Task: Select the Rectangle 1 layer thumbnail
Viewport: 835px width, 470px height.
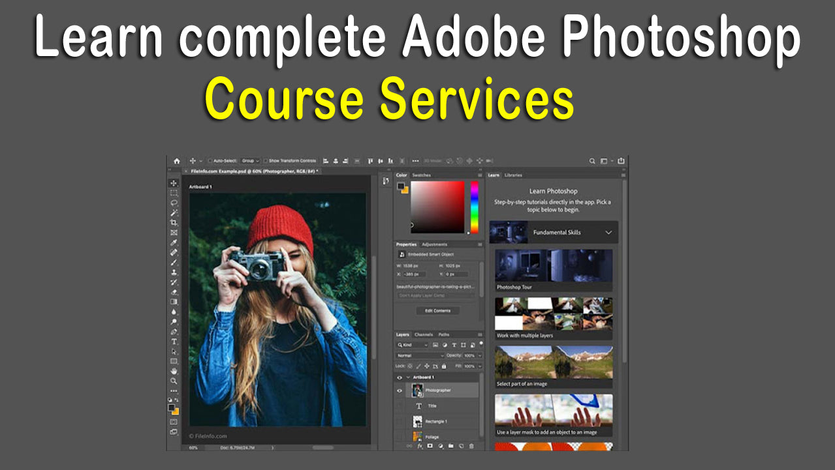Action: pyautogui.click(x=418, y=421)
